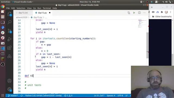This screenshot has width=174, height=98.
Task: Open the Accounts menu in activity bar
Action: 10,81
